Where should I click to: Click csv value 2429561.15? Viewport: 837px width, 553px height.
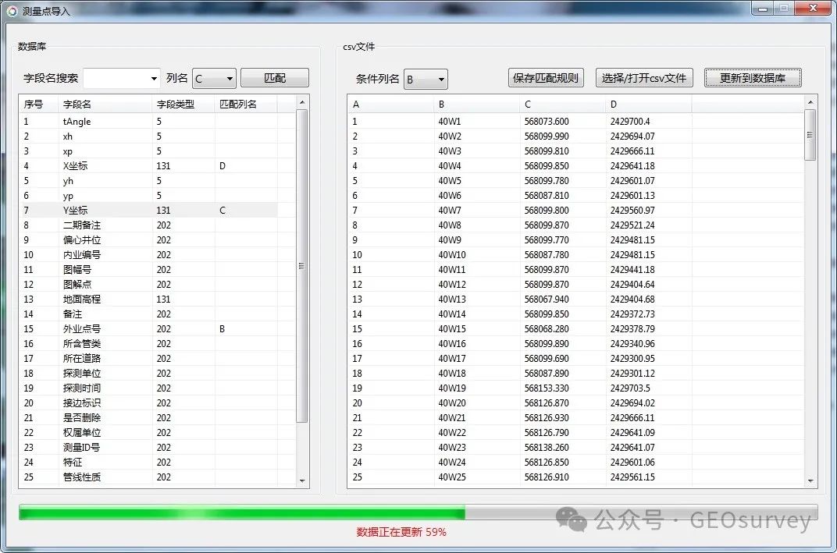[632, 477]
